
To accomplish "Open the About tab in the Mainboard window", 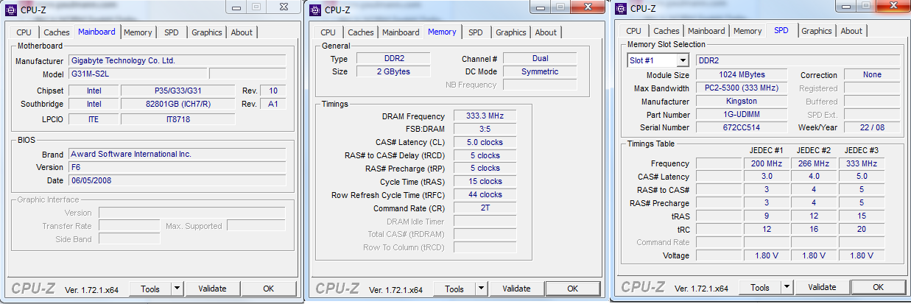I will pos(242,32).
